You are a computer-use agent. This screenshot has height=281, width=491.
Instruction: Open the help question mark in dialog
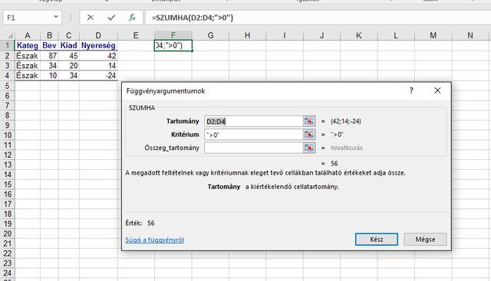click(x=411, y=90)
